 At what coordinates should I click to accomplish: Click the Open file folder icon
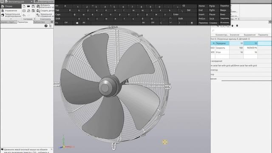click(x=28, y=6)
